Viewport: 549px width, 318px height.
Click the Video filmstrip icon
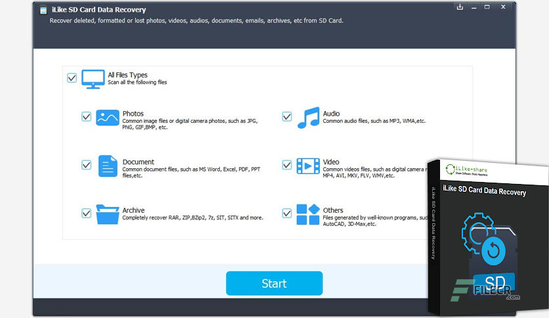point(308,166)
